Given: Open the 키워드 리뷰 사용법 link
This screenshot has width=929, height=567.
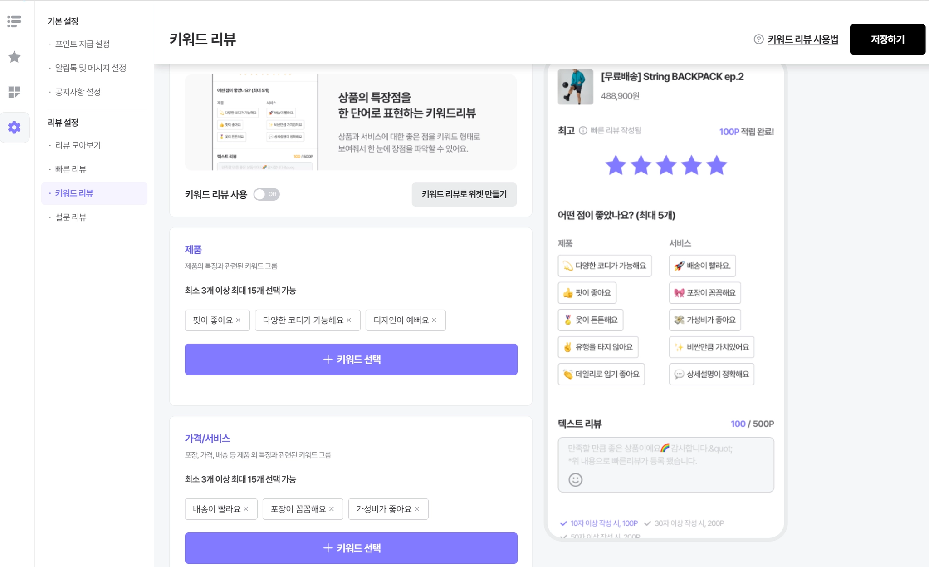Looking at the screenshot, I should [x=802, y=39].
